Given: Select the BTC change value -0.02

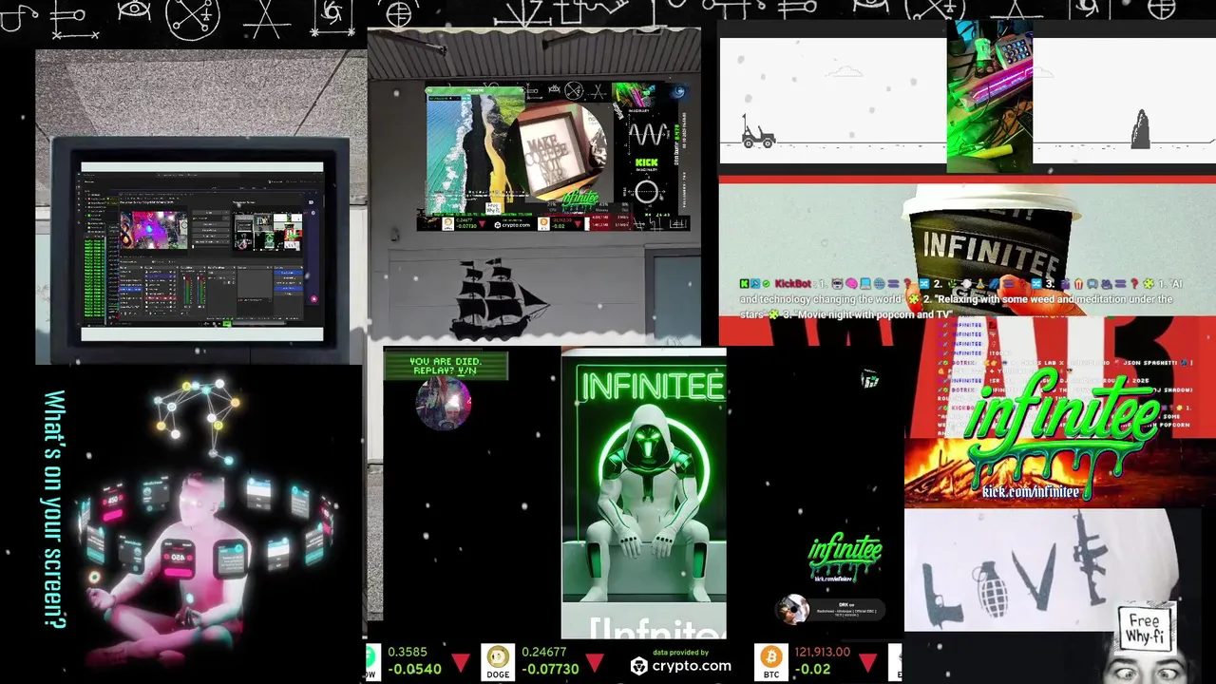Looking at the screenshot, I should click(x=812, y=669).
